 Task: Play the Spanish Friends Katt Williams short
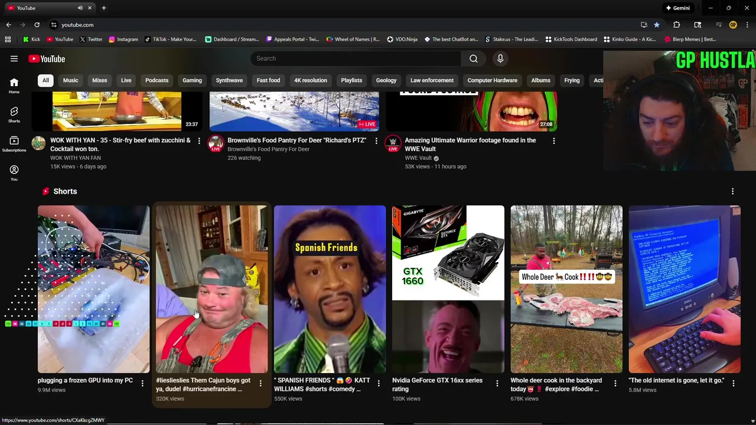pyautogui.click(x=330, y=289)
